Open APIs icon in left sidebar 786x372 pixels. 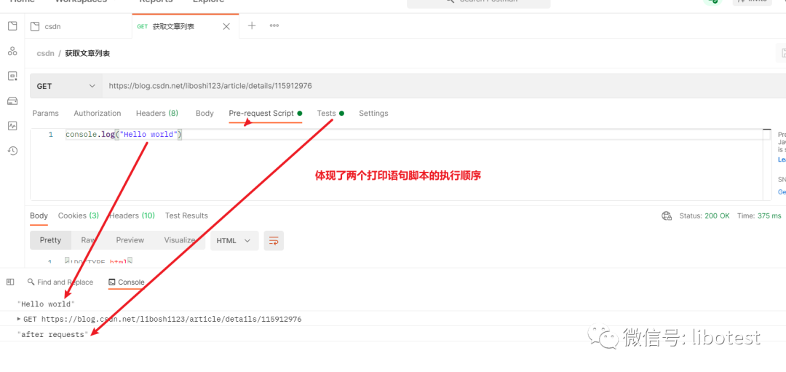click(x=12, y=51)
